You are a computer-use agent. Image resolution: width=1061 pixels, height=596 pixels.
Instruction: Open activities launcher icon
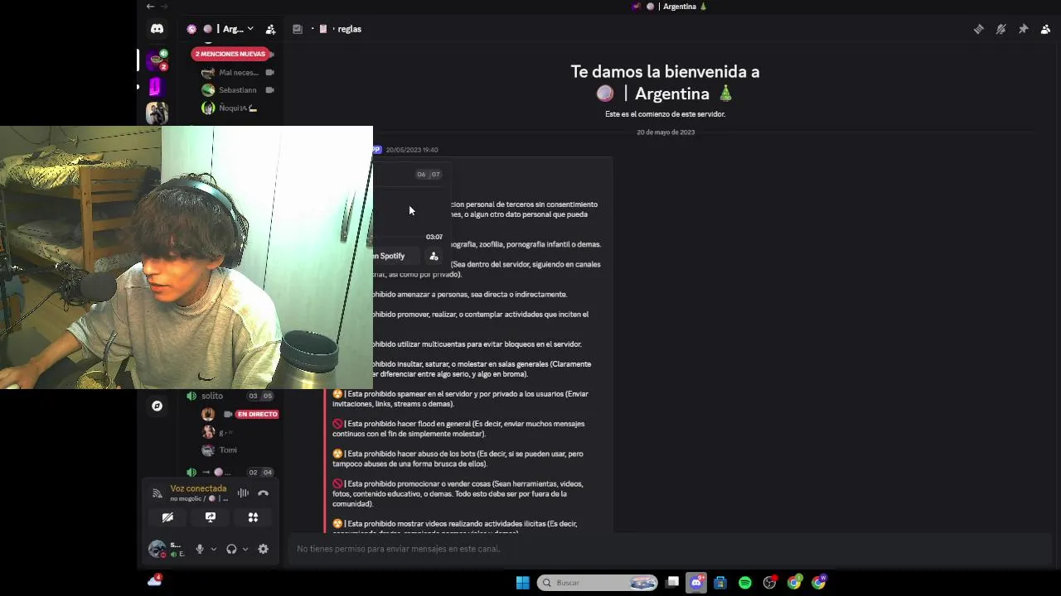[x=253, y=517]
